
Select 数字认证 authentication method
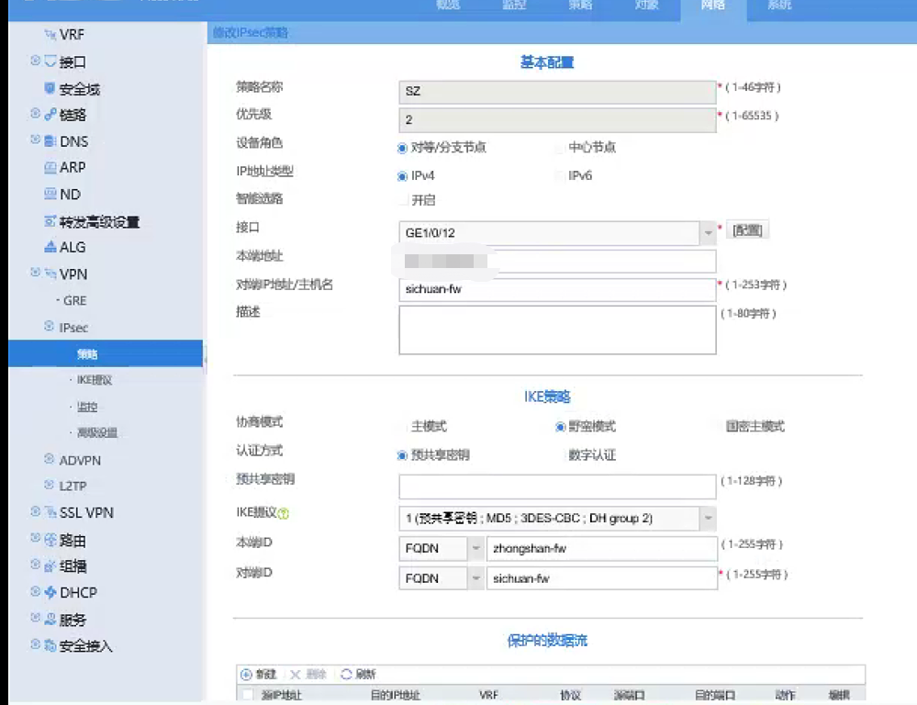[x=560, y=455]
